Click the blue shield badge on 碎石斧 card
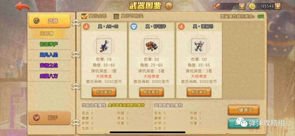 [134, 26]
